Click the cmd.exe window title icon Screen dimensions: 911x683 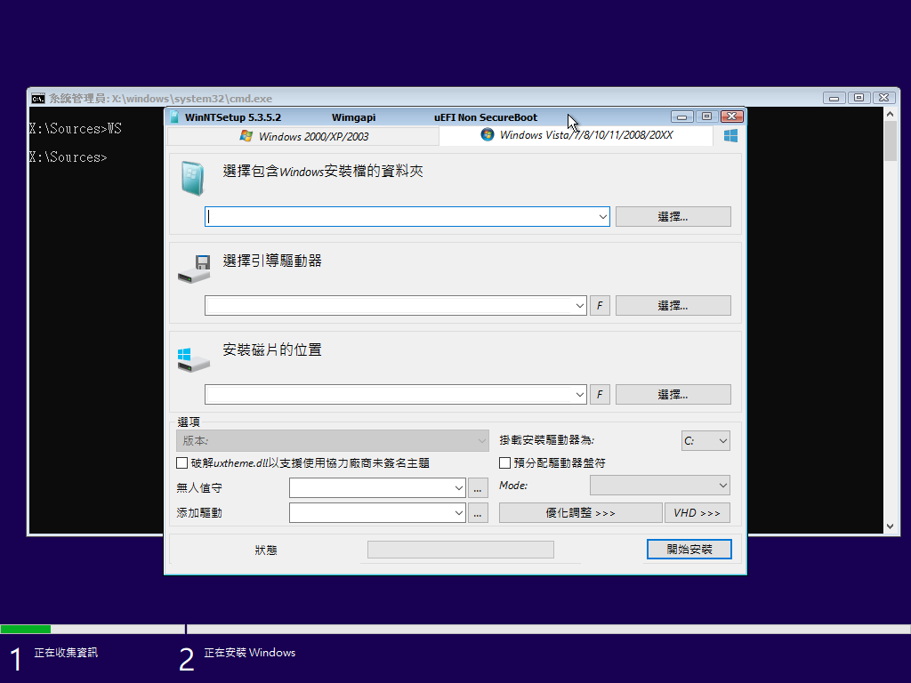(x=37, y=98)
